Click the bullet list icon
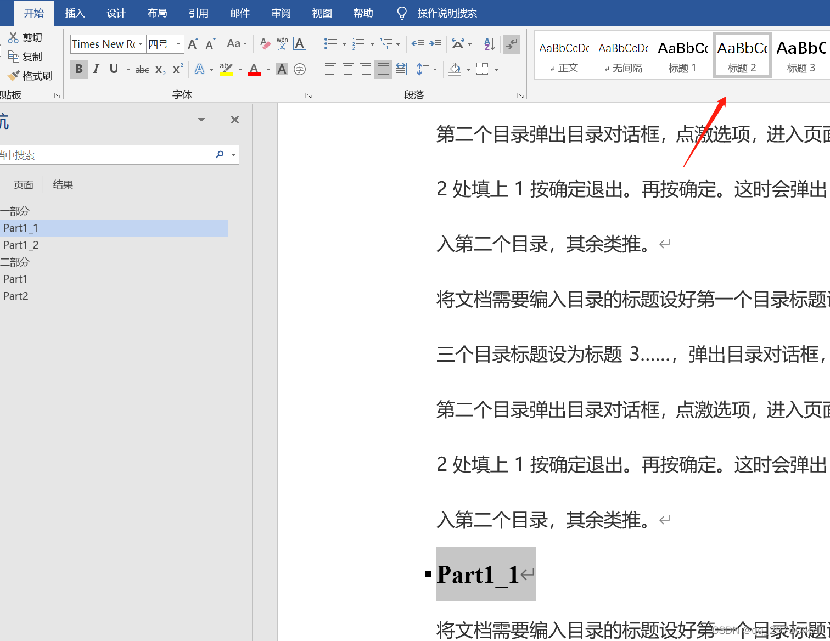This screenshot has height=641, width=830. pos(330,44)
